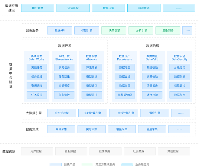Select the 信贷风控 application block
The height and width of the screenshot is (166, 199).
point(73,8)
